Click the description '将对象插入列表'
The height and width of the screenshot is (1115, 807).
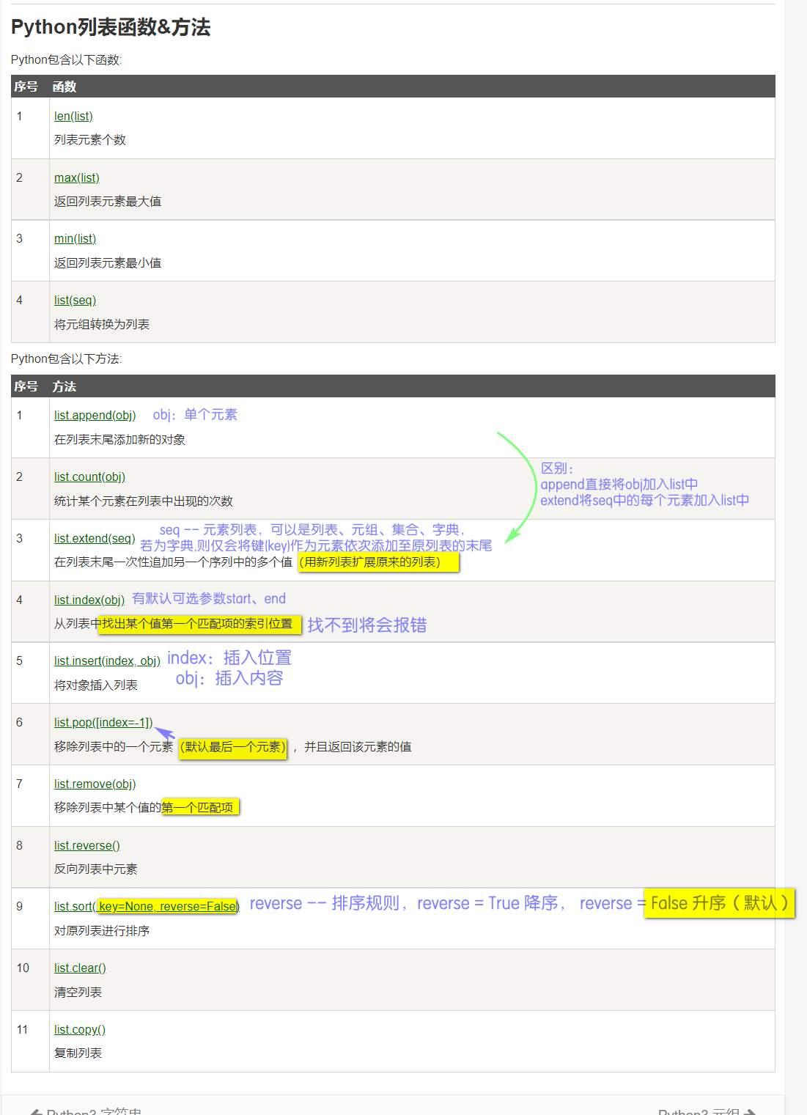[96, 685]
